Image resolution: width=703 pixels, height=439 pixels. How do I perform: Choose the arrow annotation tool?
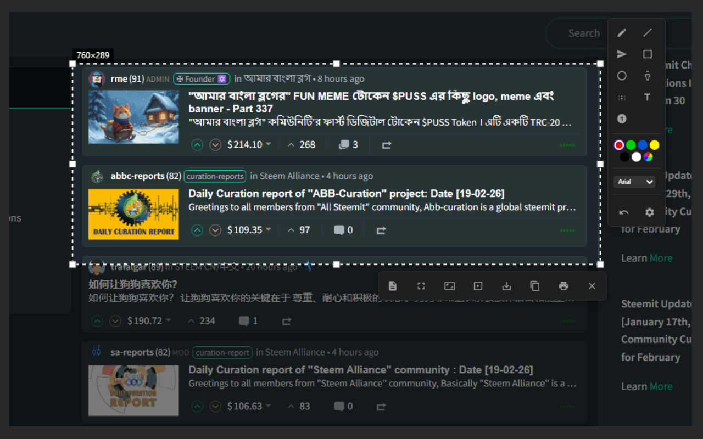622,54
